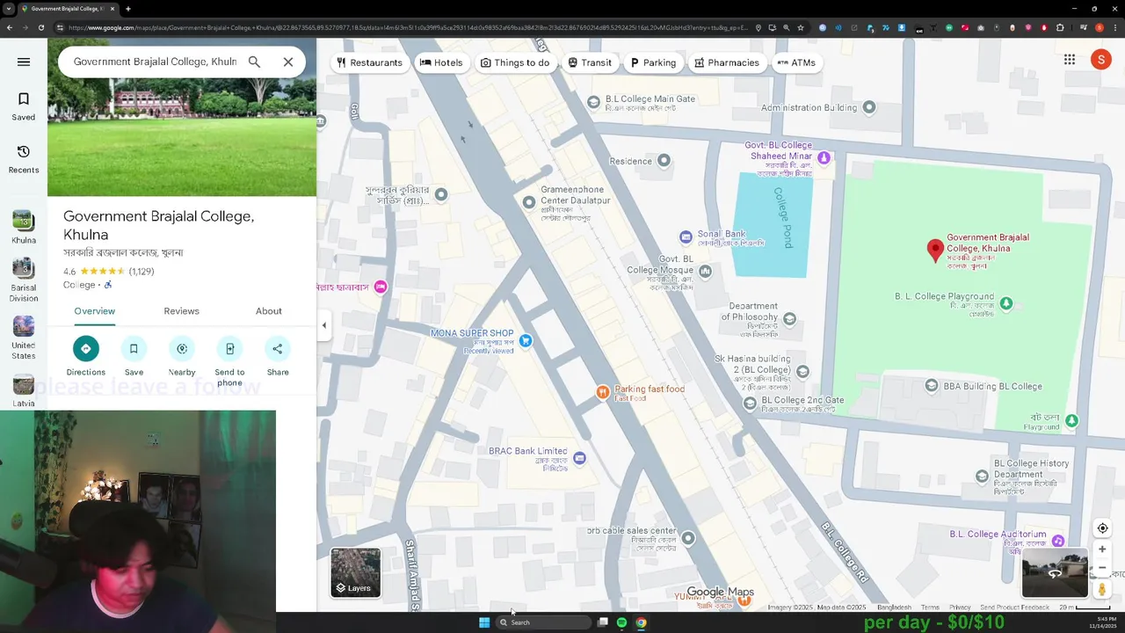Filter map by Transit
Viewport: 1125px width, 633px height.
point(589,62)
